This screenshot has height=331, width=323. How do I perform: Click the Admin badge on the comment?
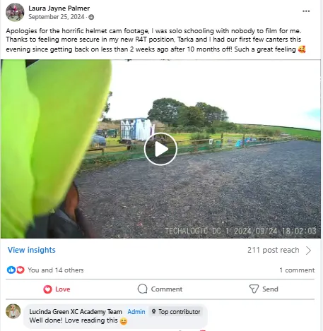click(x=136, y=312)
